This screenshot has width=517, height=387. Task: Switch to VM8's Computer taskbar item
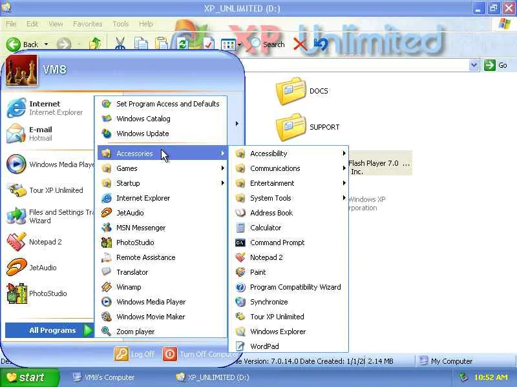point(103,377)
